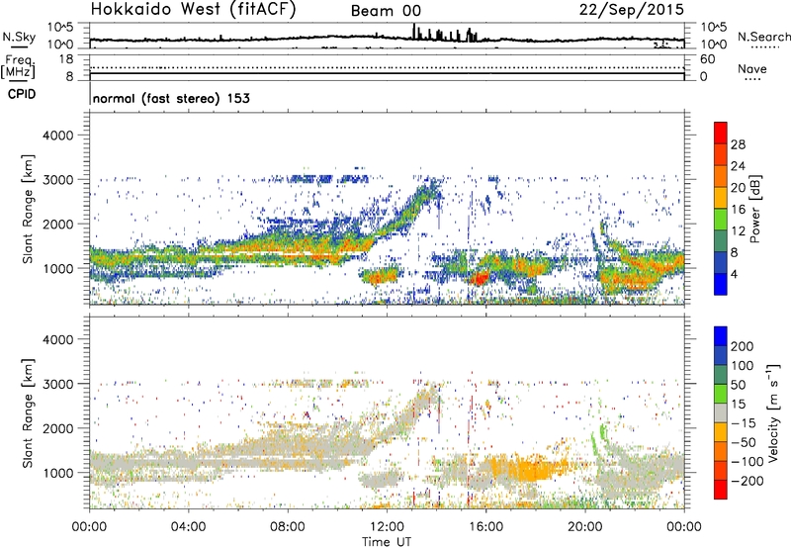Click the "1000" tick on the power panel

click(58, 268)
